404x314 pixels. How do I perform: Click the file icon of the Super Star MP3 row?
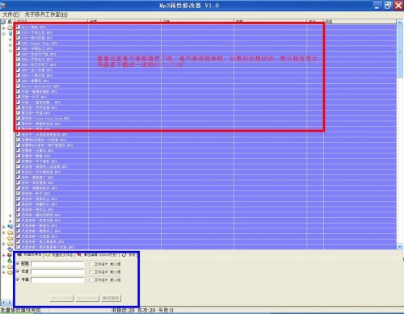[18, 43]
